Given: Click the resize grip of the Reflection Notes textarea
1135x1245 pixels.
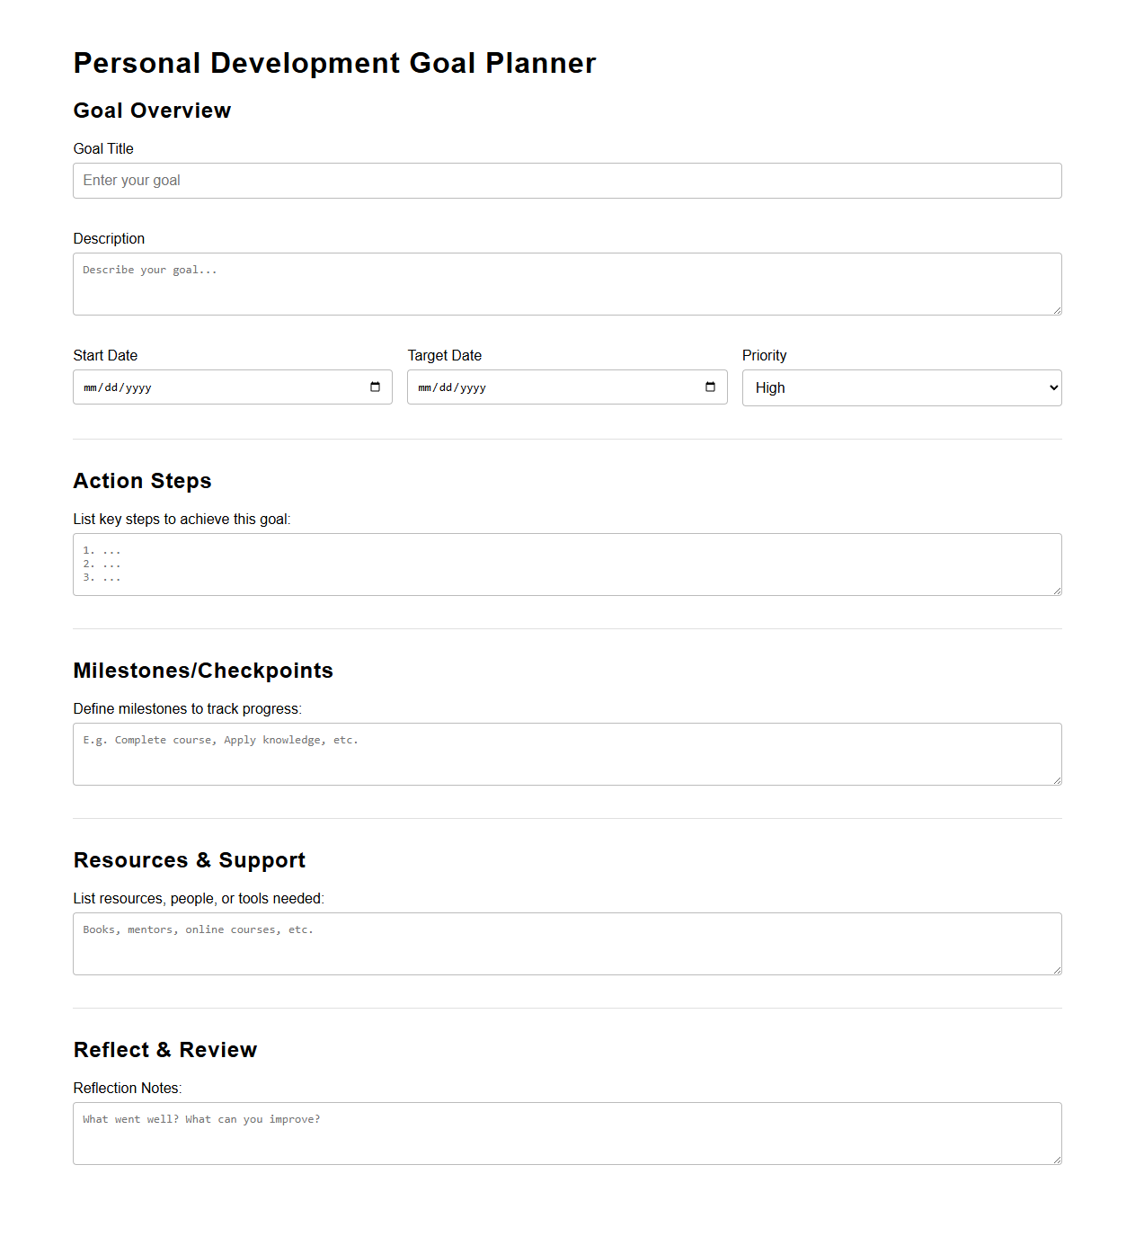Looking at the screenshot, I should 1057,1159.
